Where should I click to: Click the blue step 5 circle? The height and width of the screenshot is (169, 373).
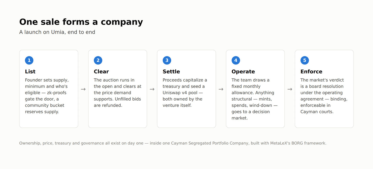click(x=305, y=60)
